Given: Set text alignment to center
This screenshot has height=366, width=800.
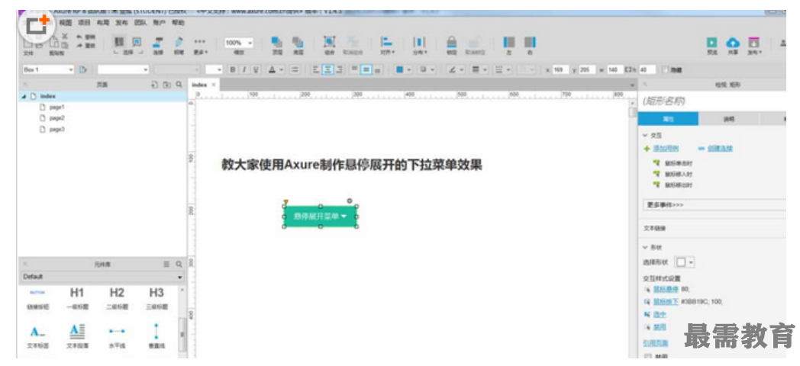Looking at the screenshot, I should (x=327, y=69).
